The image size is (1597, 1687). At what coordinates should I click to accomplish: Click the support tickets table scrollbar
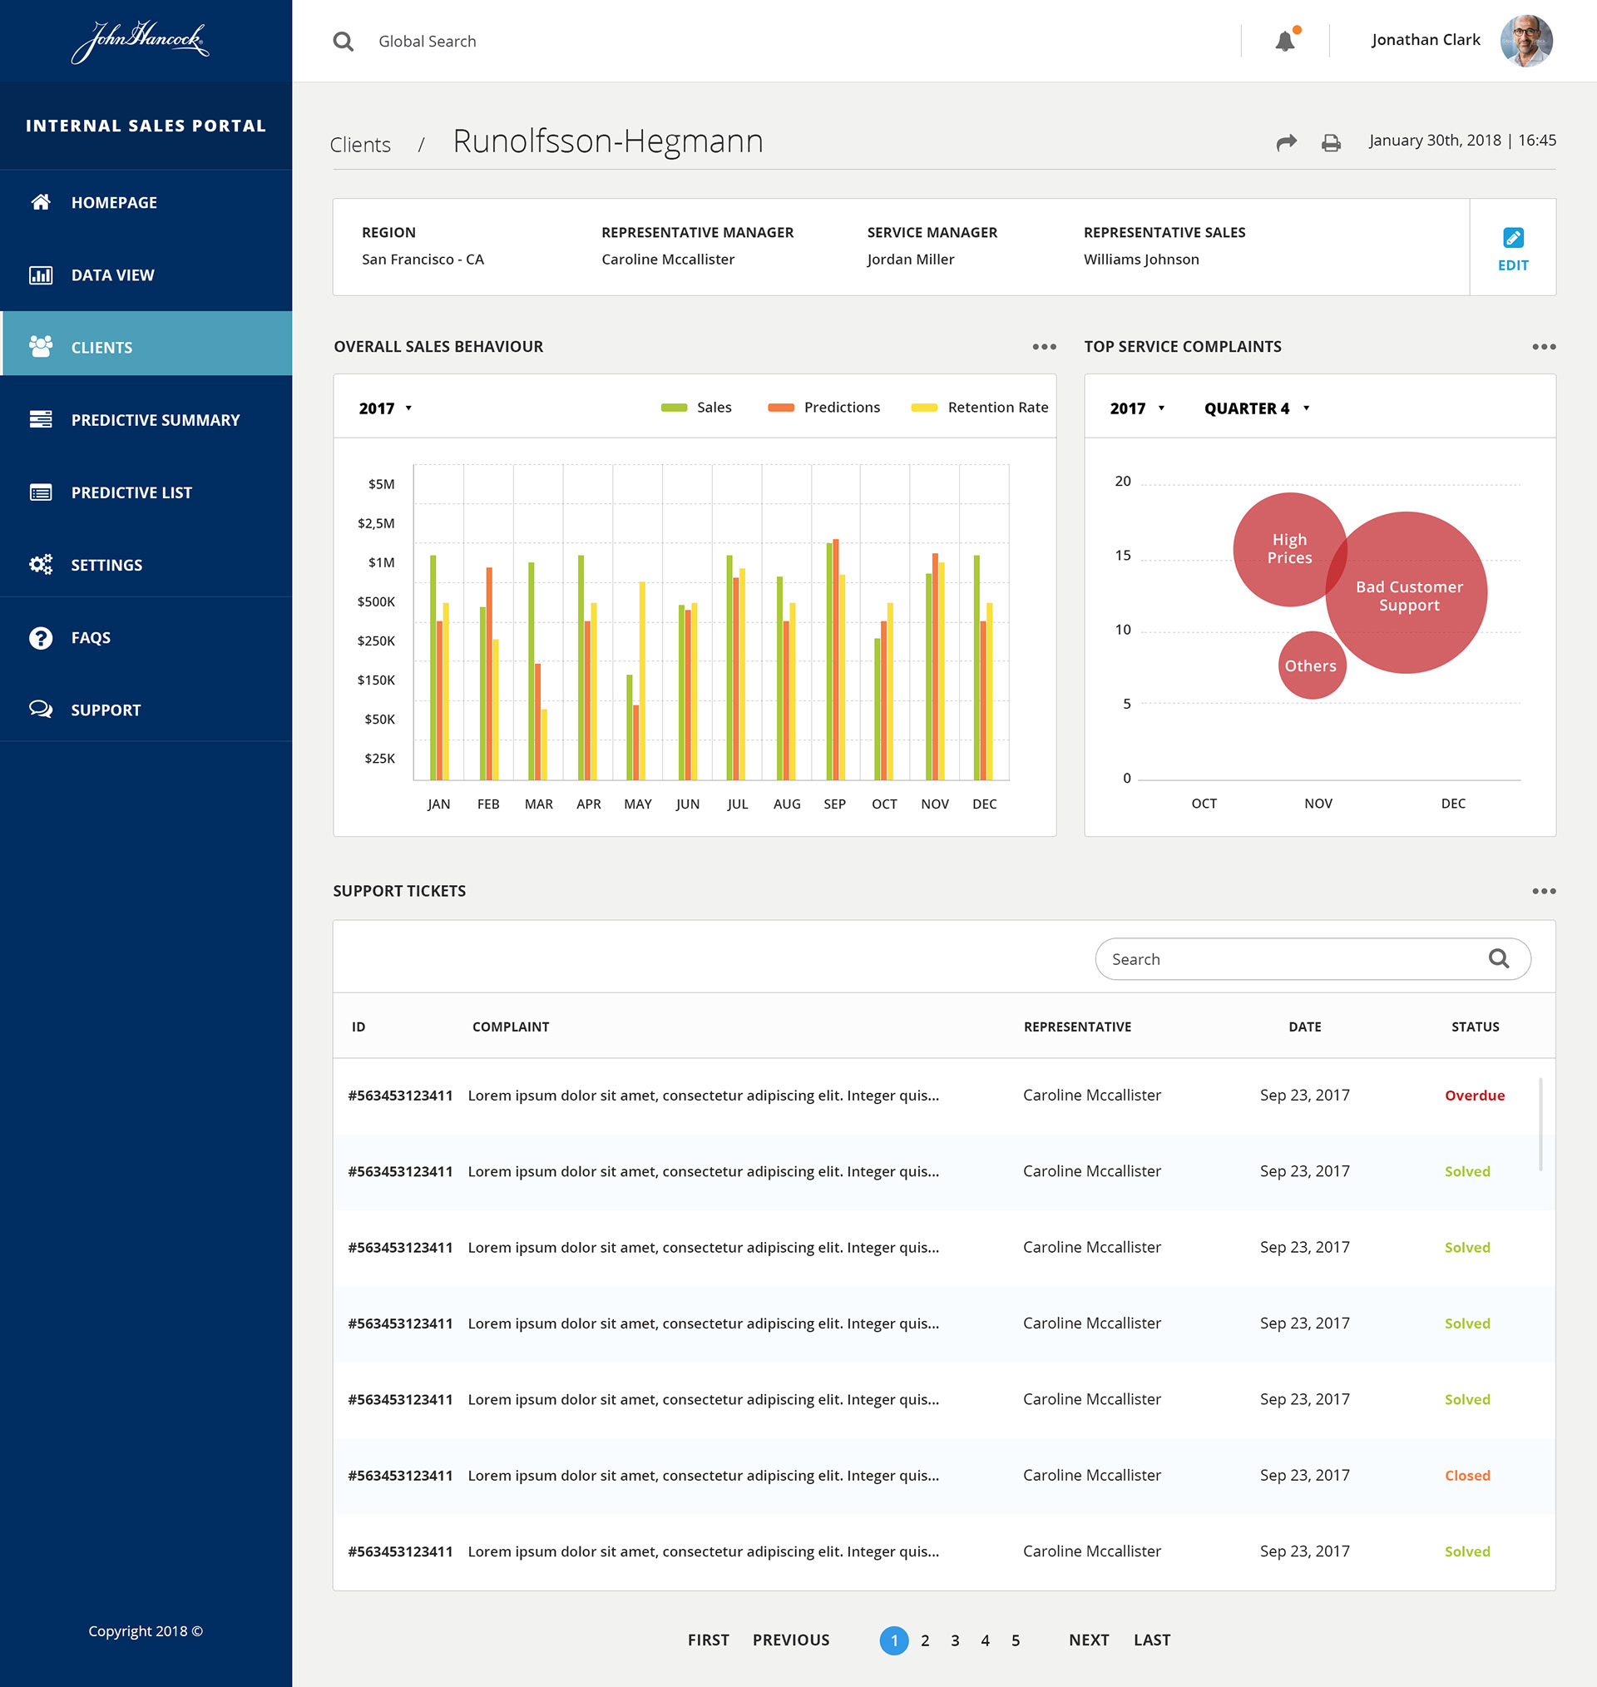click(1540, 1125)
